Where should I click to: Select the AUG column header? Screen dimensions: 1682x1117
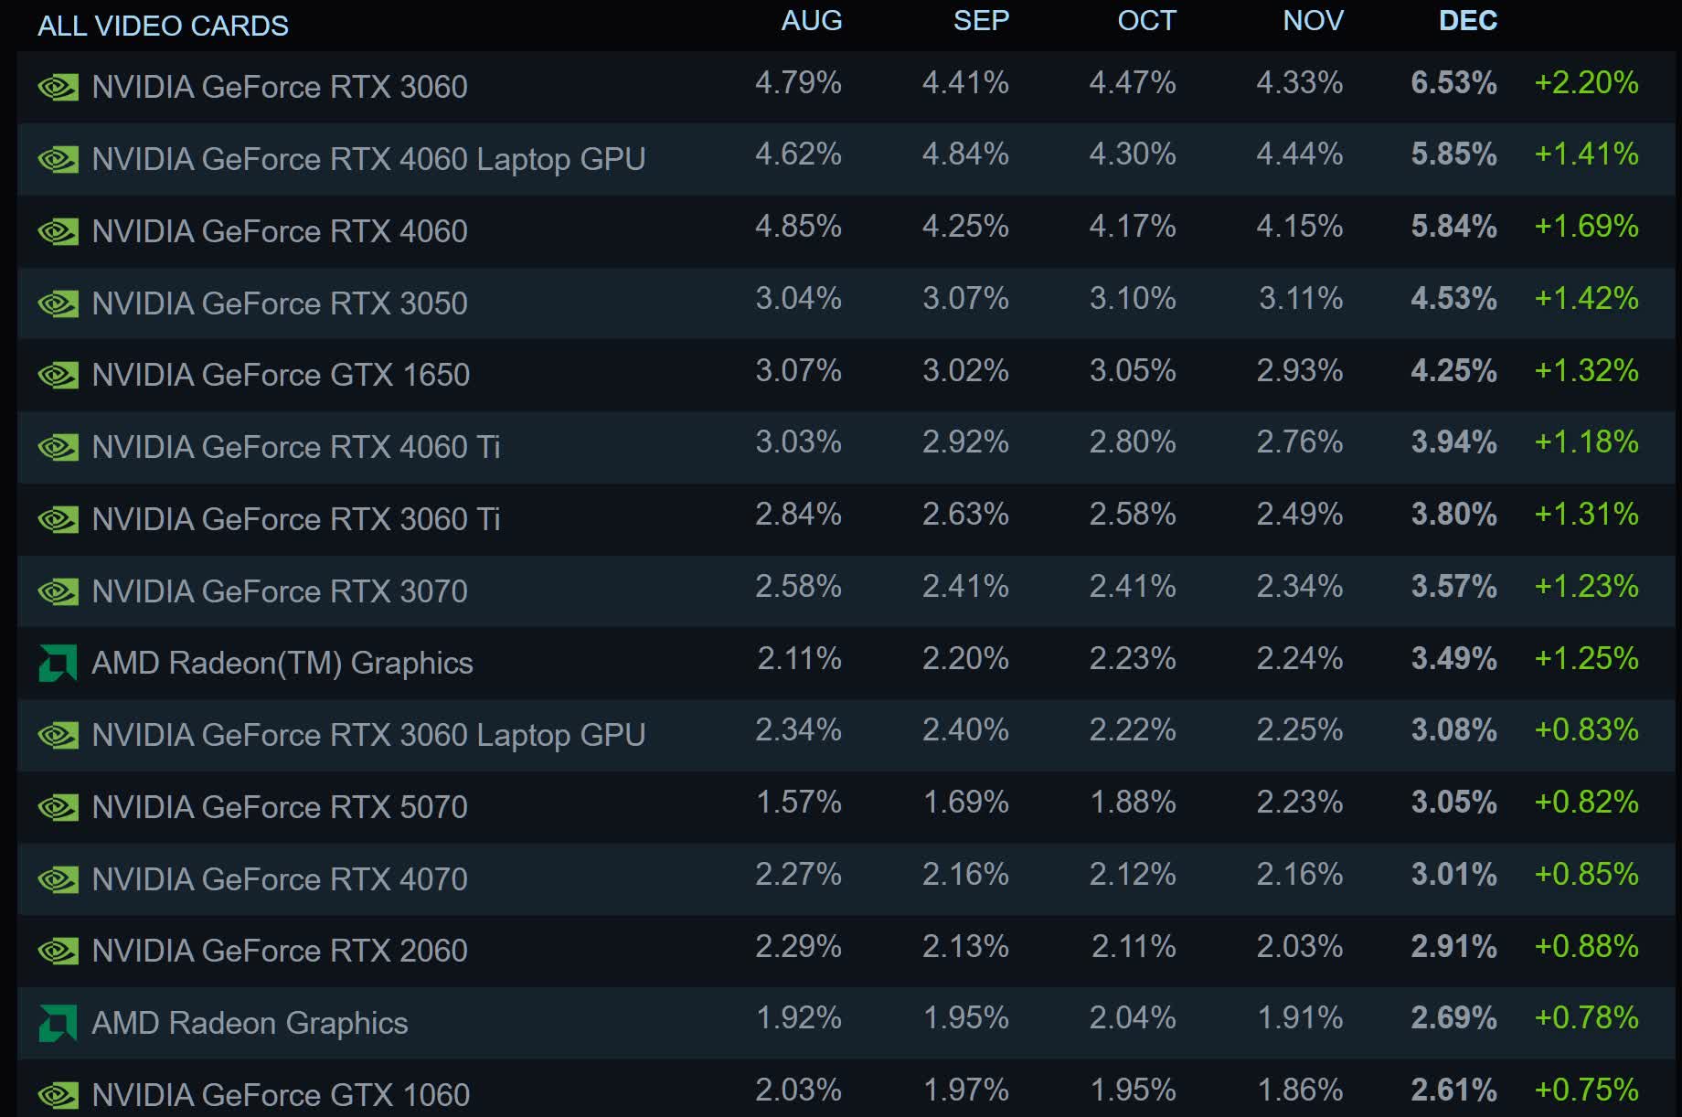pos(811,21)
